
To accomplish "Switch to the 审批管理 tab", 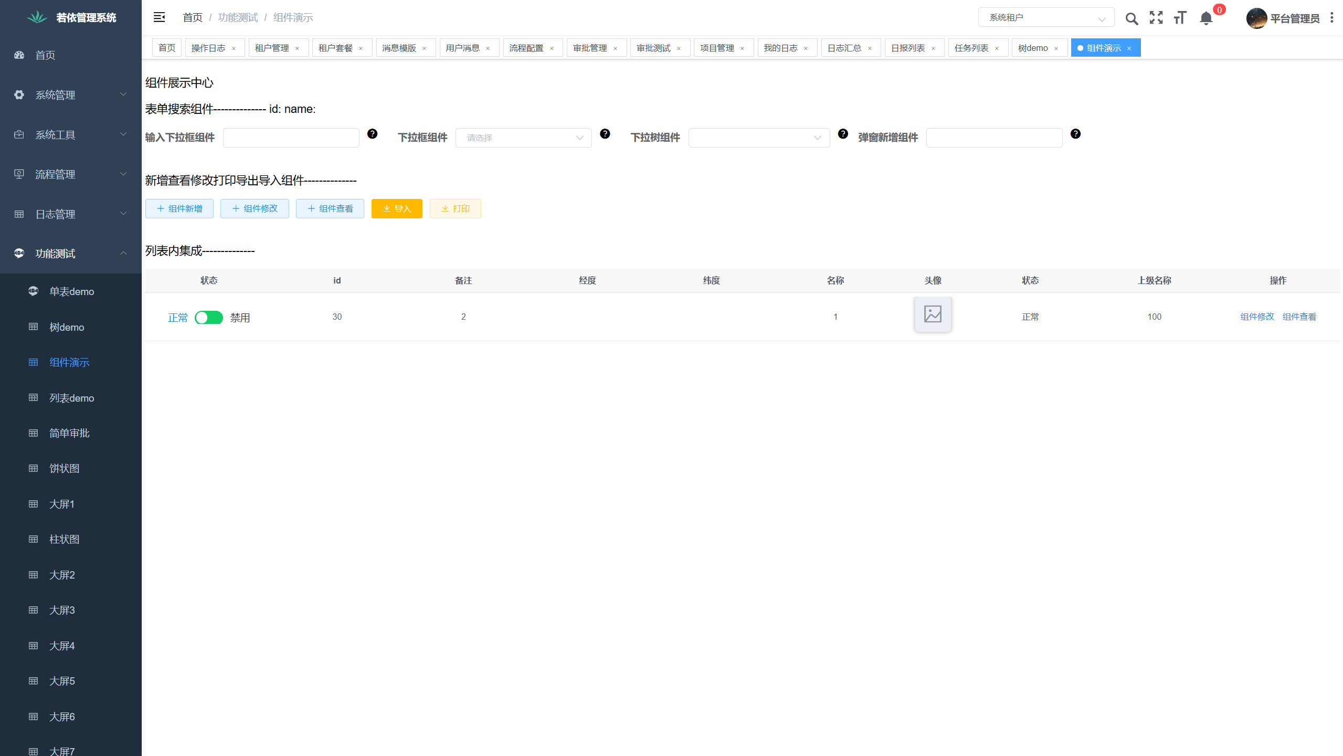I will (590, 48).
